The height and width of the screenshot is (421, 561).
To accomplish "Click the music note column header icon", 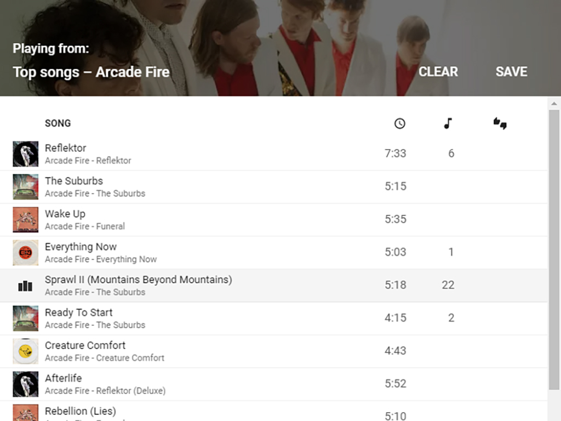I will pyautogui.click(x=448, y=123).
